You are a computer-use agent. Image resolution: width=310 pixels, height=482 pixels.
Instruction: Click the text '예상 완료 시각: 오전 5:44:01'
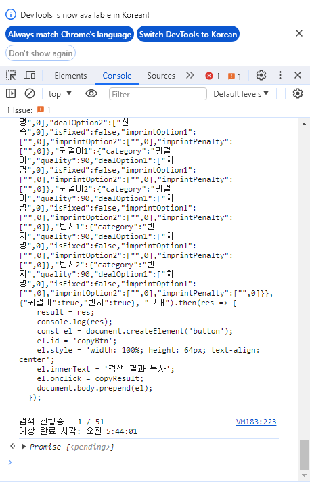(78, 431)
